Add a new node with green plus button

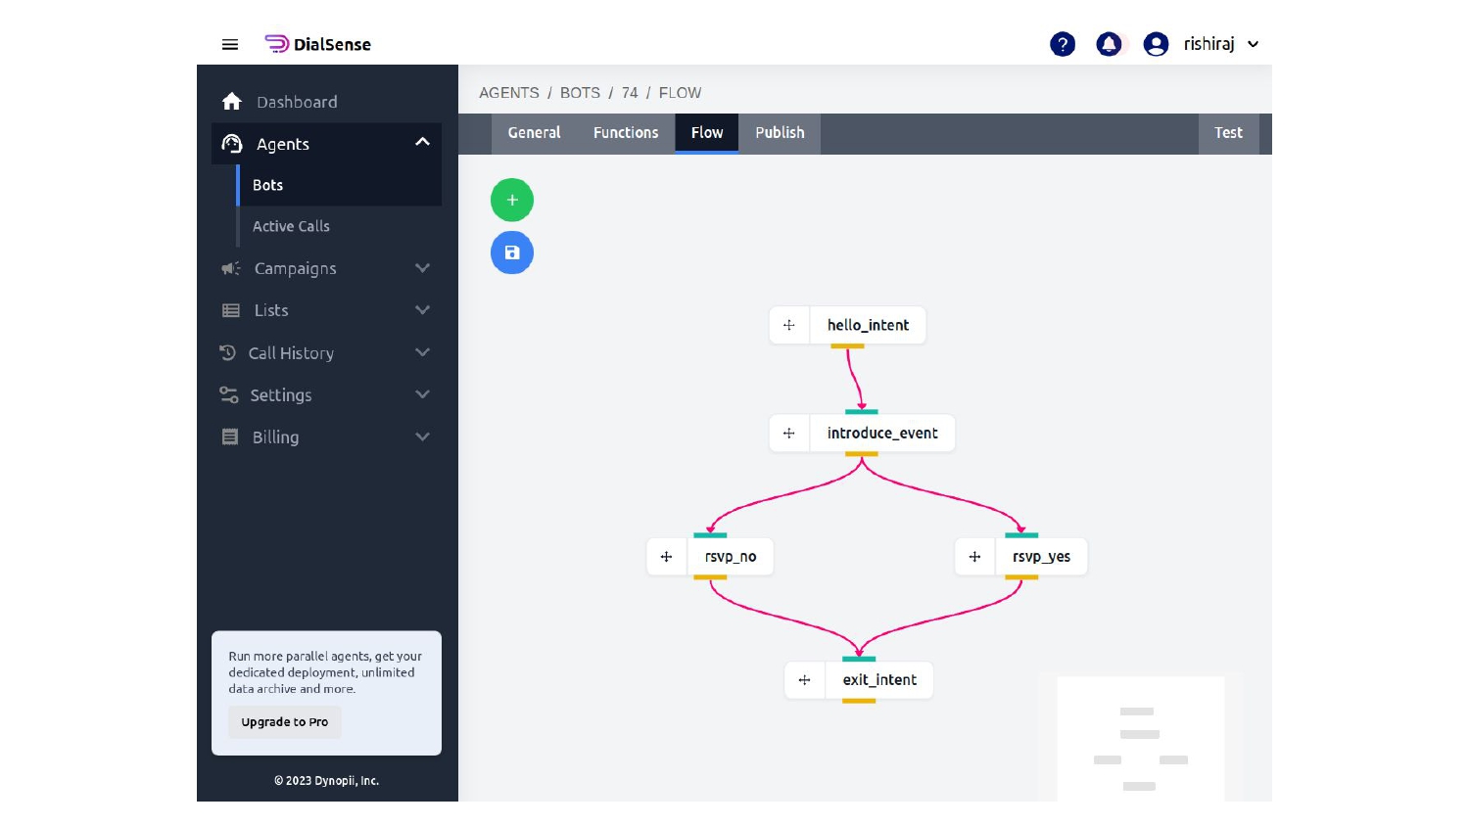512,200
